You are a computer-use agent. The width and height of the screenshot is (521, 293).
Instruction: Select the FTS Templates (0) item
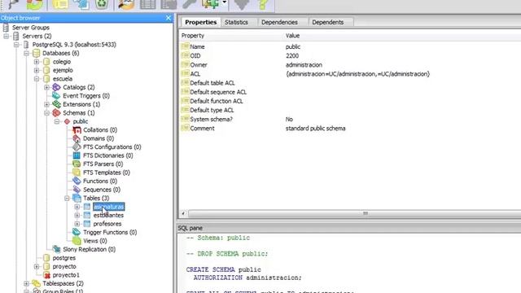107,173
